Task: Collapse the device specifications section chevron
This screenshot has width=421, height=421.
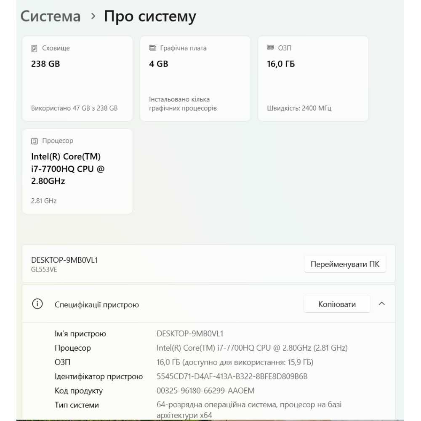Action: point(381,304)
